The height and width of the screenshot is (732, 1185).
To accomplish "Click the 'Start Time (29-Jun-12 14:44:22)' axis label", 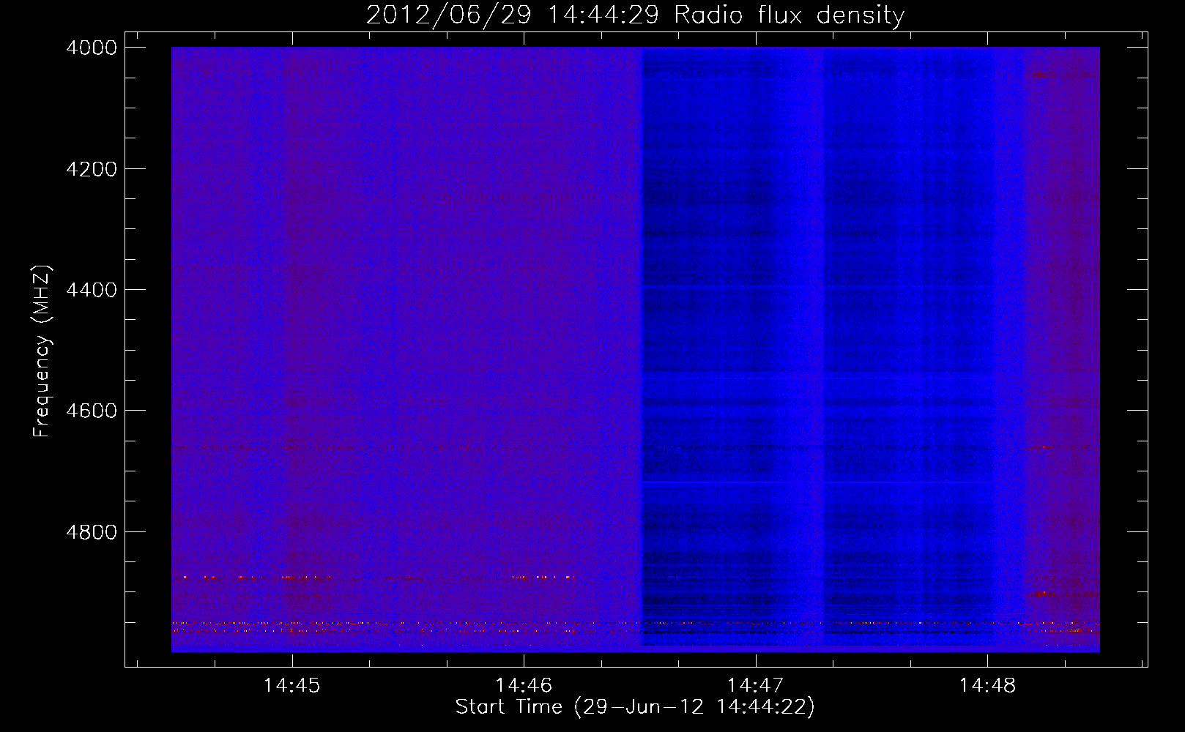I will (x=635, y=707).
